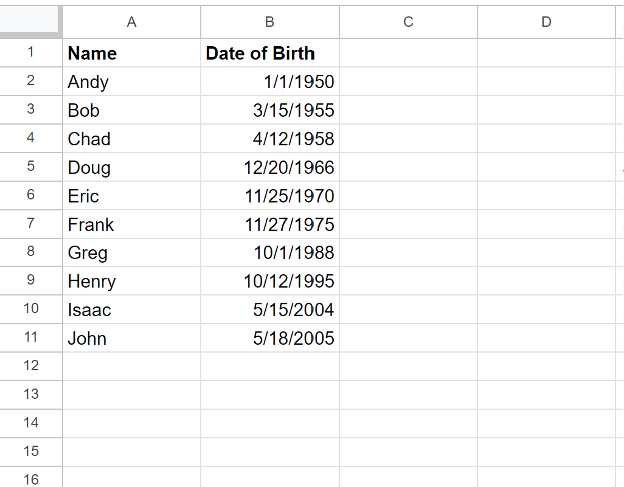Select row 5 header

[31, 167]
